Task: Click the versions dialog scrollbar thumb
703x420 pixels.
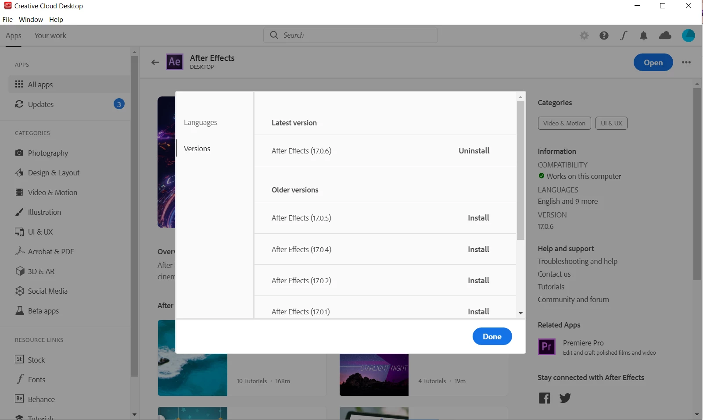Action: coord(520,171)
